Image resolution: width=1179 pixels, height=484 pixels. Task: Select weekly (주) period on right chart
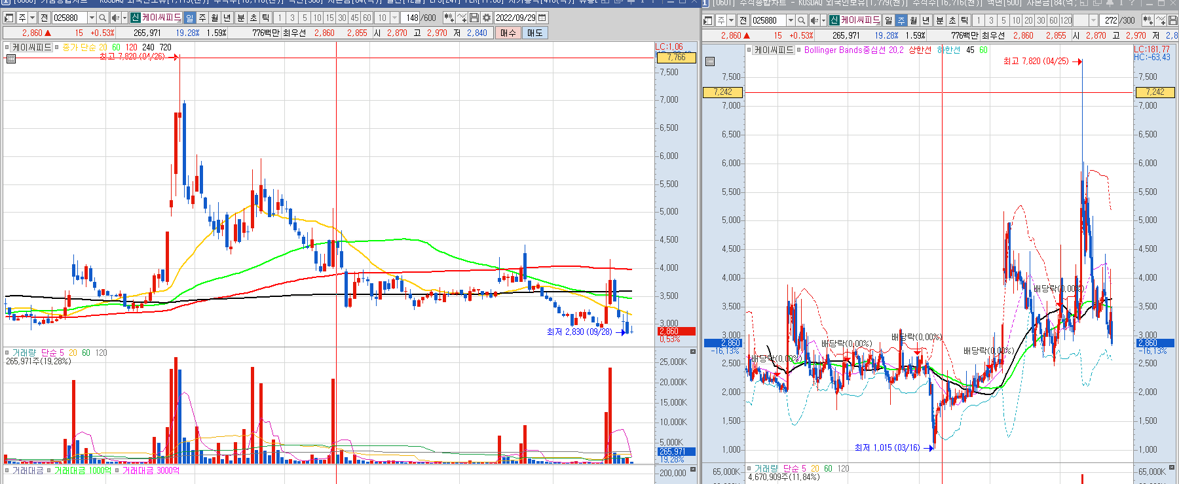tap(901, 20)
